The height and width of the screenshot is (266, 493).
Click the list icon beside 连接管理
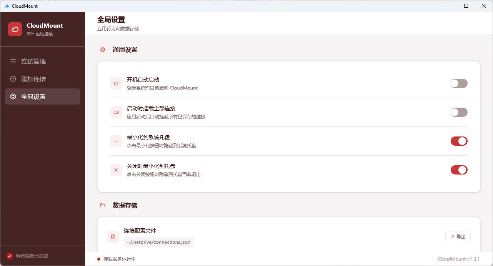(13, 61)
